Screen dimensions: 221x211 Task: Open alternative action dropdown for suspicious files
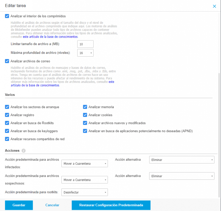182,176
